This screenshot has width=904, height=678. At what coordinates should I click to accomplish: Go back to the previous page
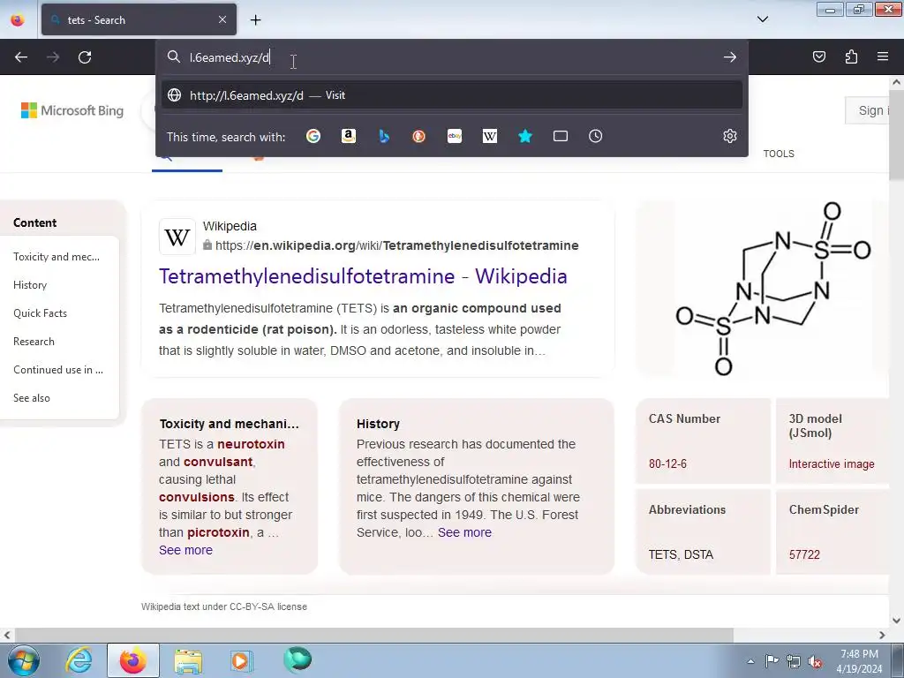tap(21, 57)
